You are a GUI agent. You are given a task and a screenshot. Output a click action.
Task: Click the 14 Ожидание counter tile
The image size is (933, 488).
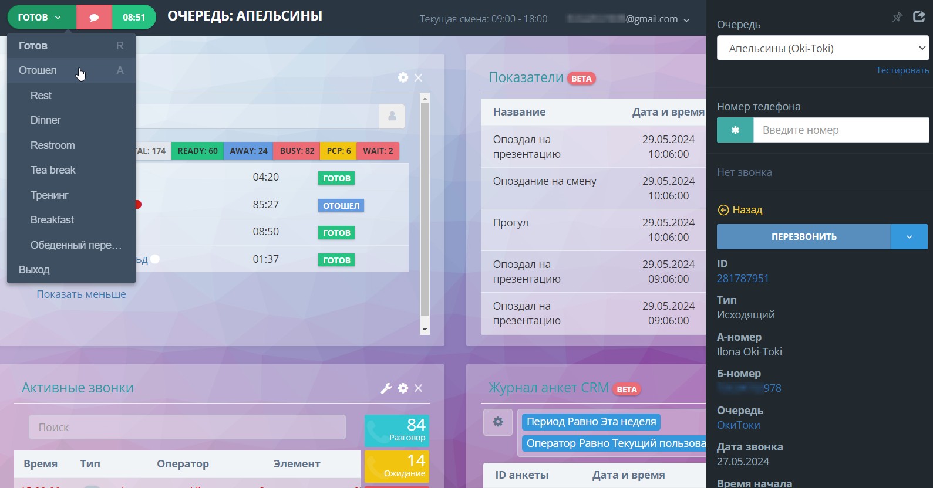tap(397, 466)
